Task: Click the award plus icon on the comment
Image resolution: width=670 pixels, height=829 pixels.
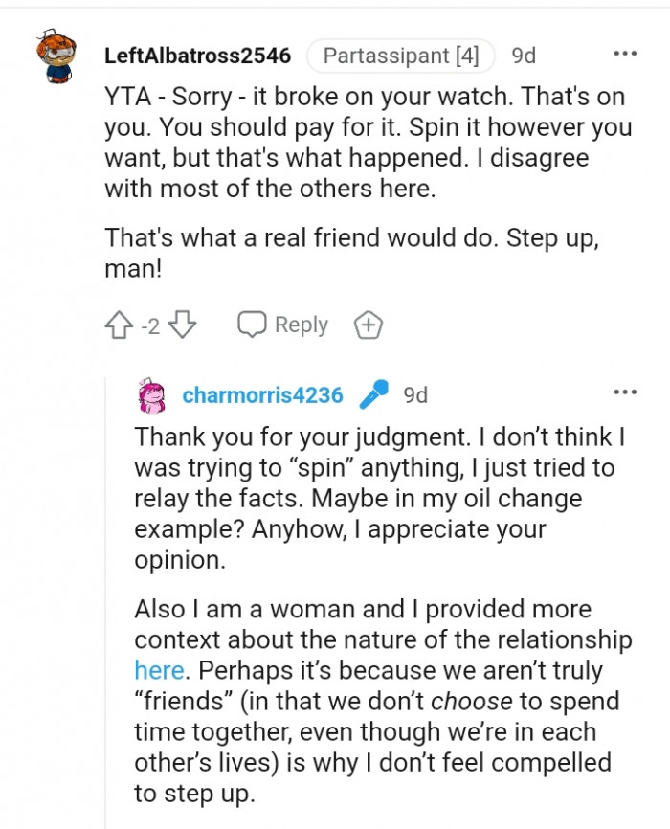Action: tap(368, 325)
